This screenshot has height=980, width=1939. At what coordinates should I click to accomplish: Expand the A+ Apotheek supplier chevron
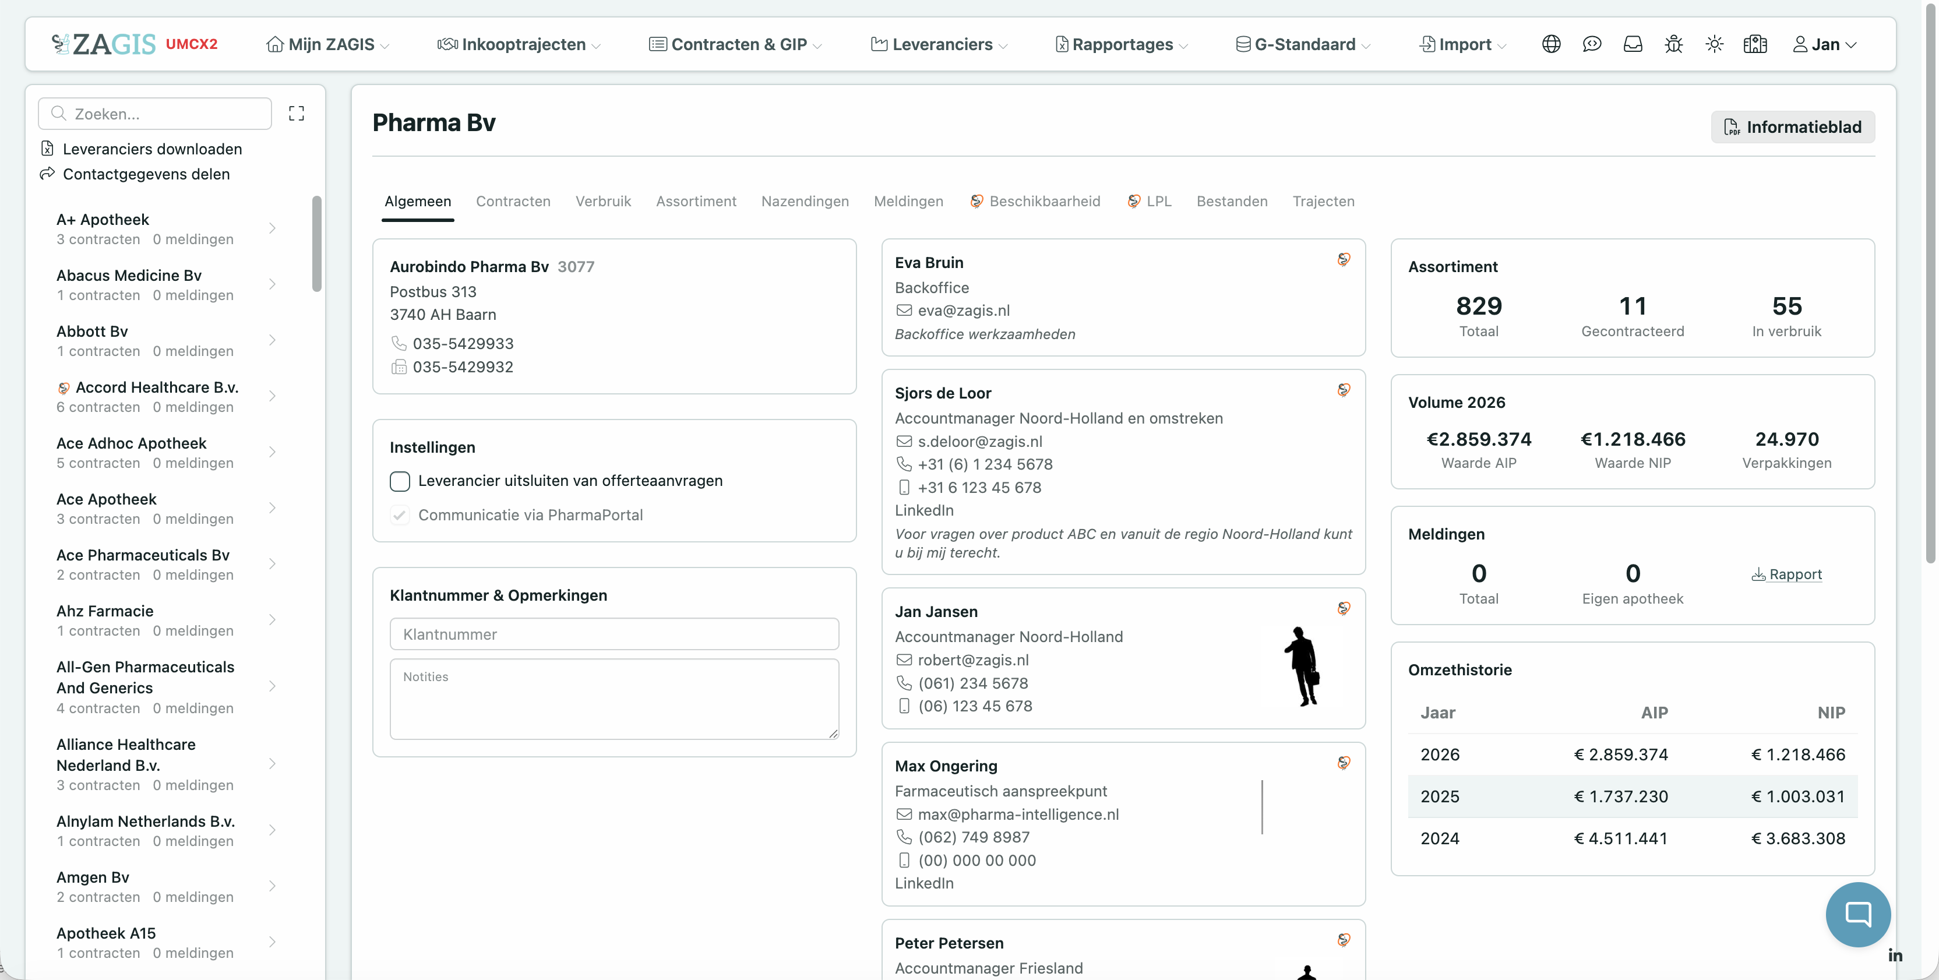[273, 228]
